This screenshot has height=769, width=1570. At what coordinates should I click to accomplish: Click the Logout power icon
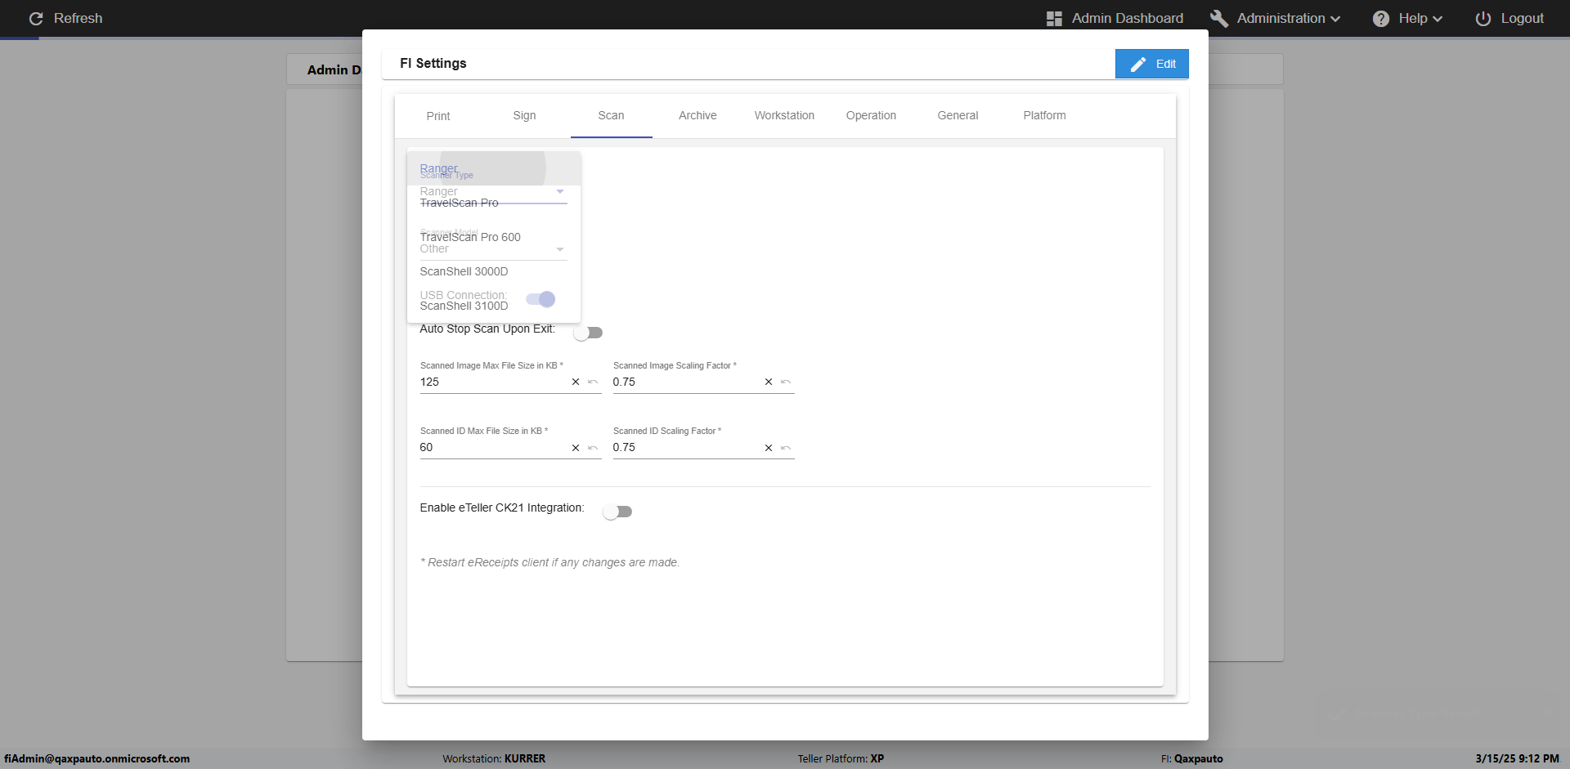(1483, 18)
